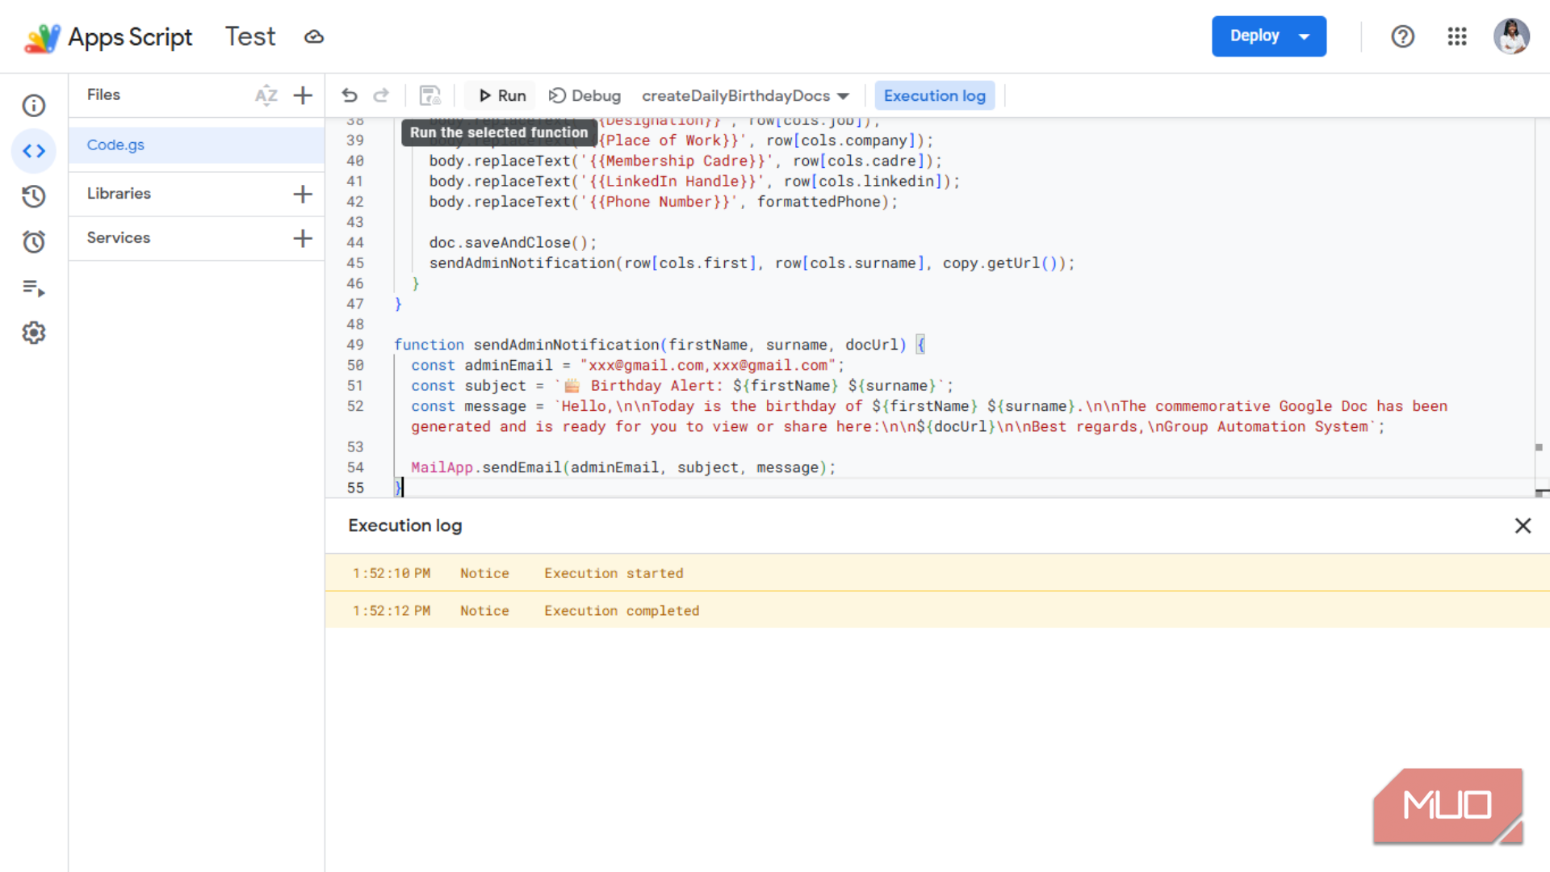Click line number 49 in gutter
Viewport: 1550px width, 872px height.
[355, 345]
